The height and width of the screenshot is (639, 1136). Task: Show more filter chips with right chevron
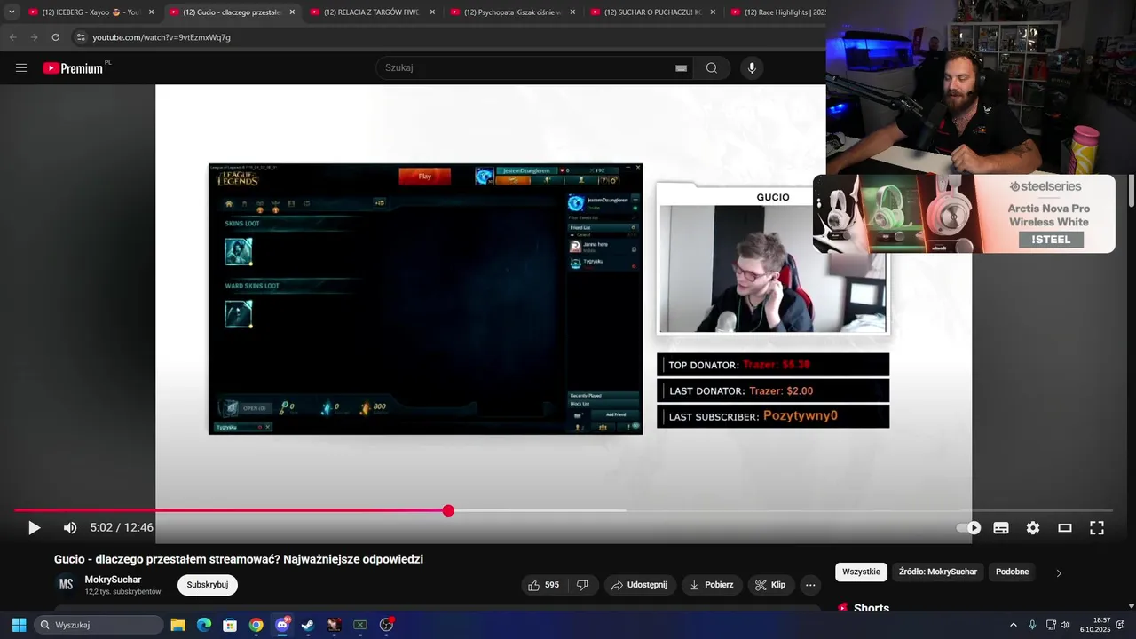pyautogui.click(x=1059, y=572)
